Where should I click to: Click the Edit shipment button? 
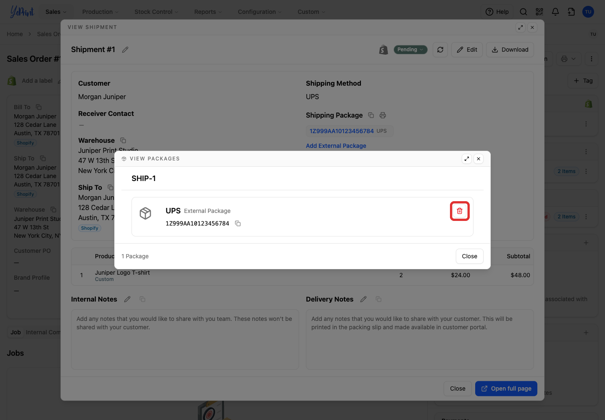[467, 50]
